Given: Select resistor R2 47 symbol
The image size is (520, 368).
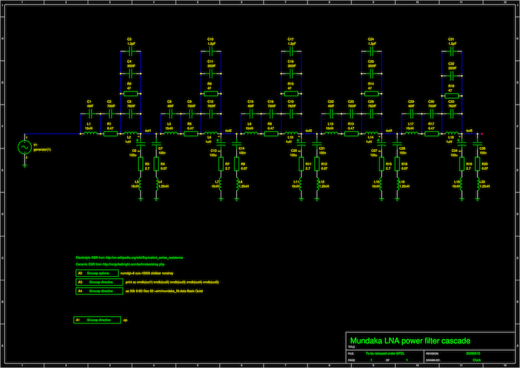Looking at the screenshot, I should coord(130,93).
